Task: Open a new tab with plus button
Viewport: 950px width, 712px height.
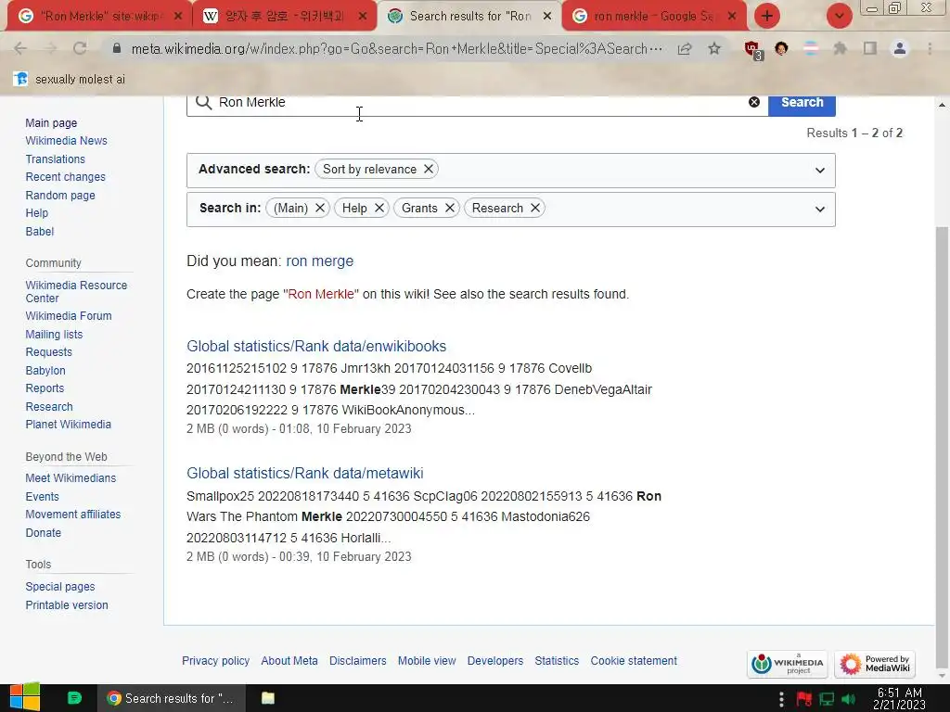Action: [767, 16]
